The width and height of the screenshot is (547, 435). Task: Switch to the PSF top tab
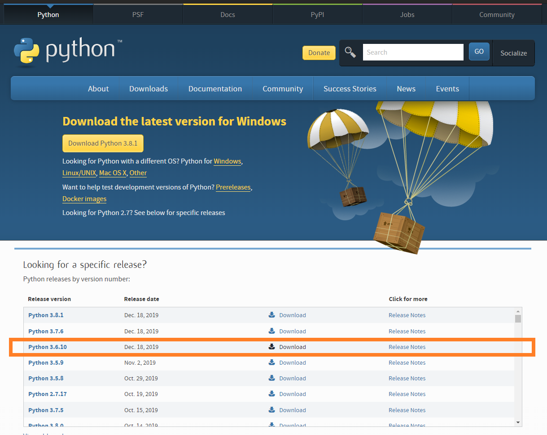pos(138,14)
